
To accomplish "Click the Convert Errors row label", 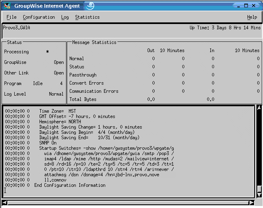I will tap(86, 83).
